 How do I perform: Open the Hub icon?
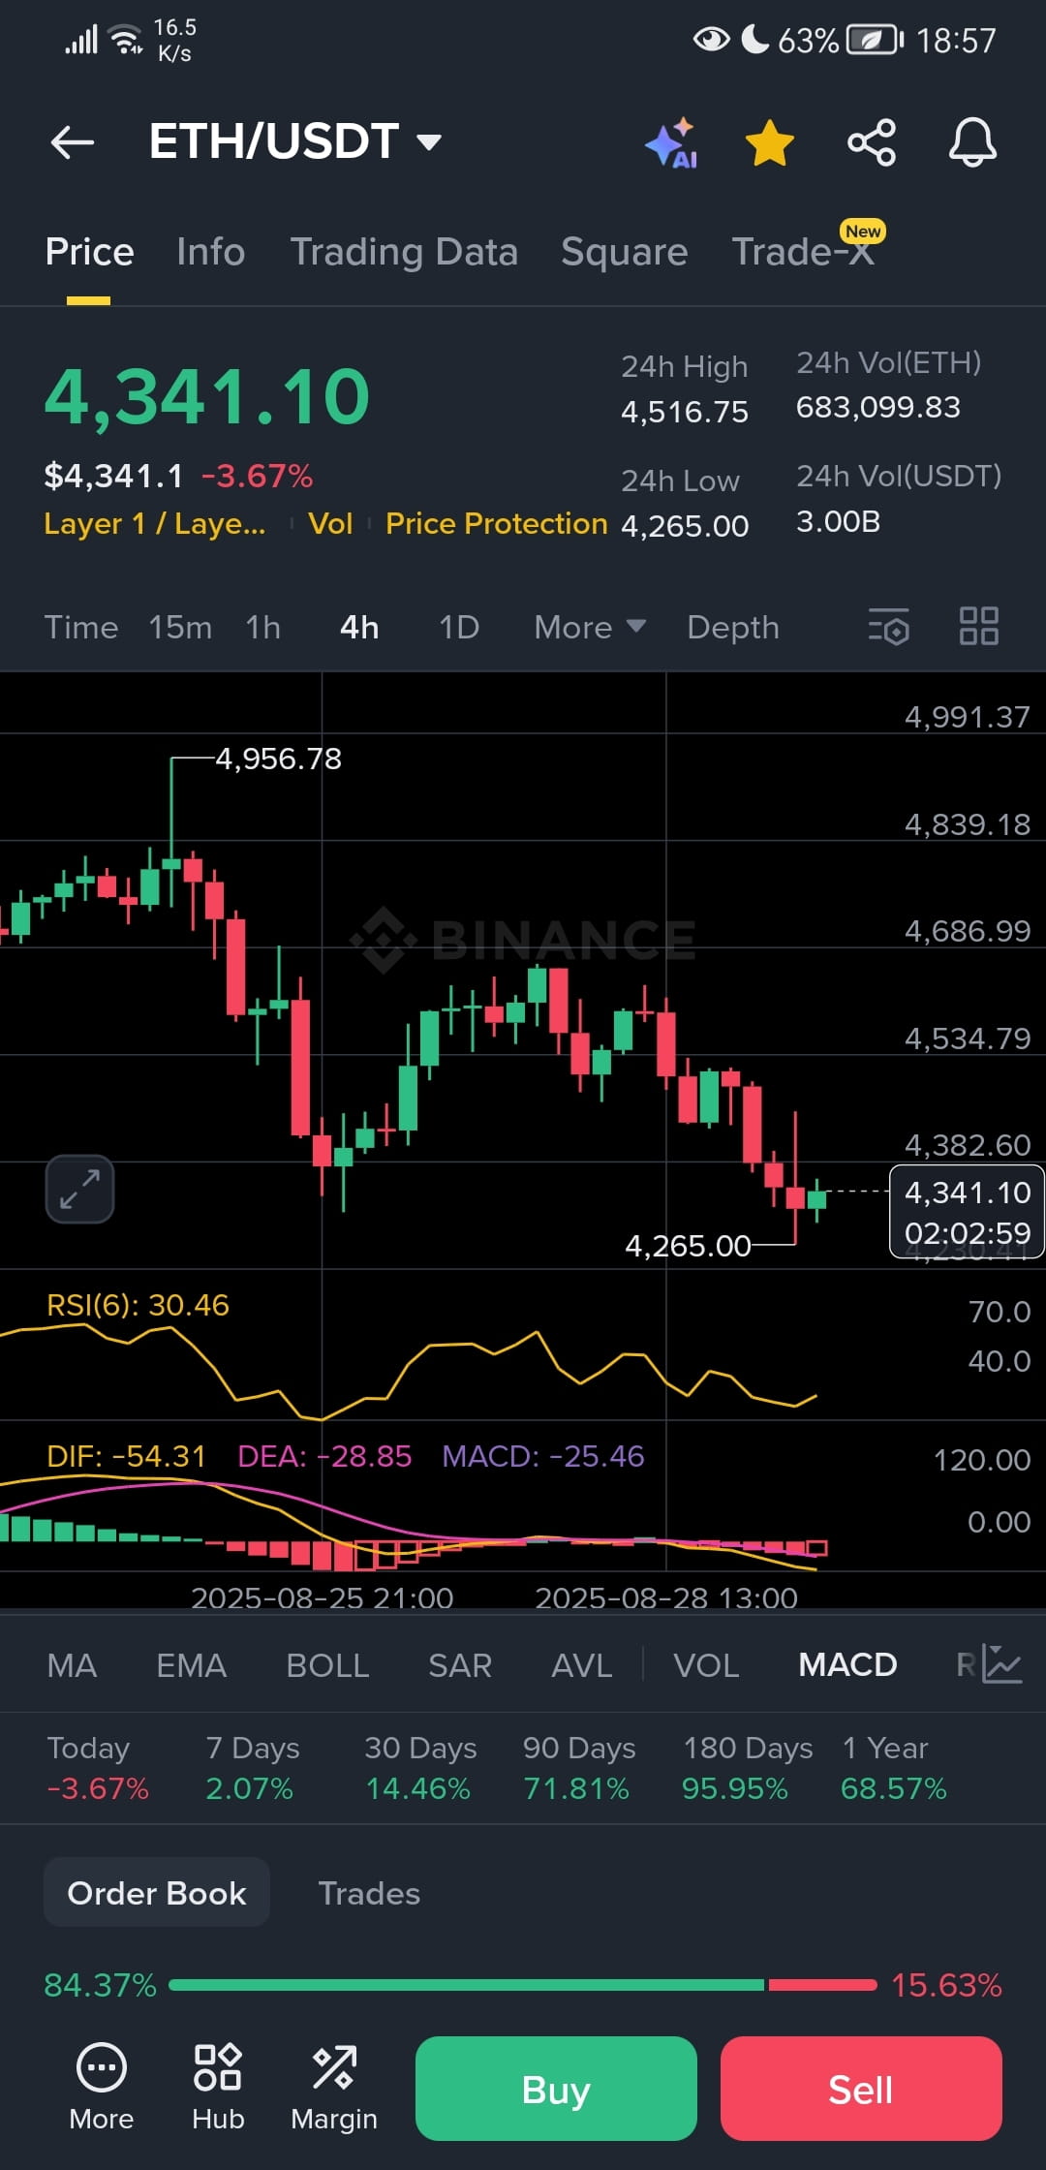point(218,2087)
